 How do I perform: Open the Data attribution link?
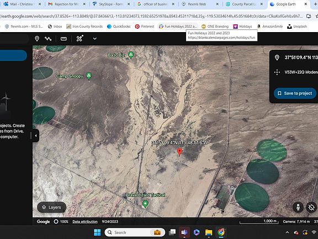tap(85, 222)
